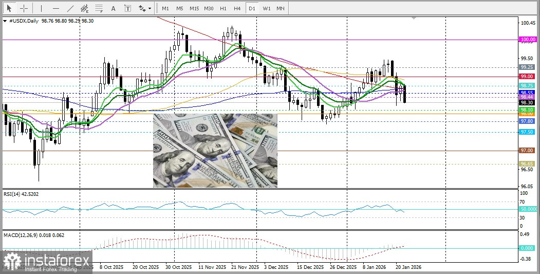Image resolution: width=540 pixels, height=274 pixels.
Task: Switch to W1 weekly timeframe
Action: point(266,8)
